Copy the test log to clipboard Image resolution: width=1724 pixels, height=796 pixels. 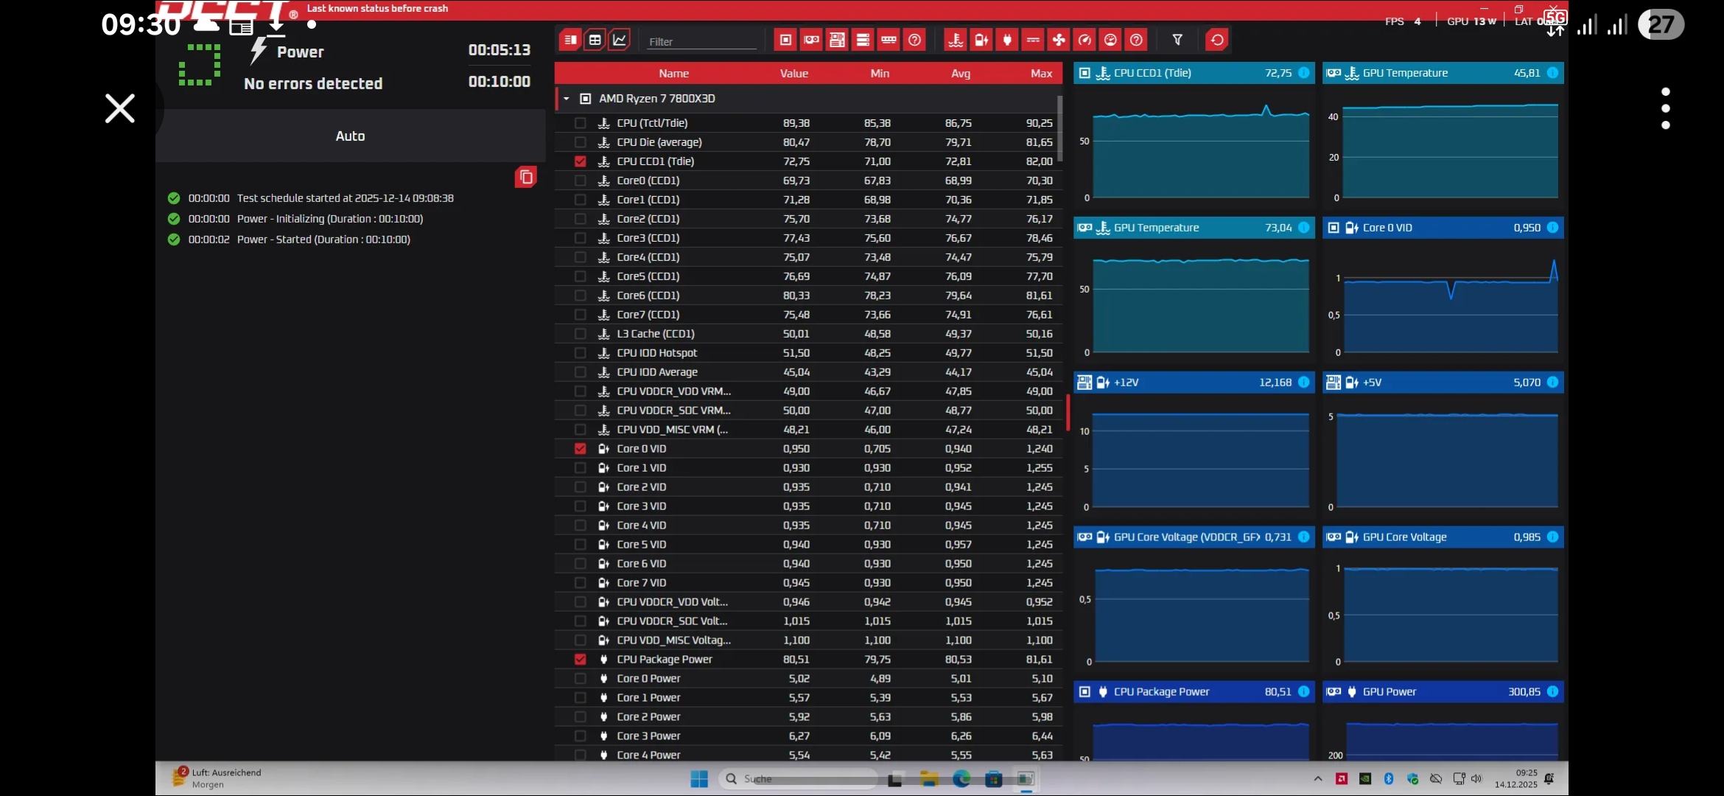pos(525,177)
